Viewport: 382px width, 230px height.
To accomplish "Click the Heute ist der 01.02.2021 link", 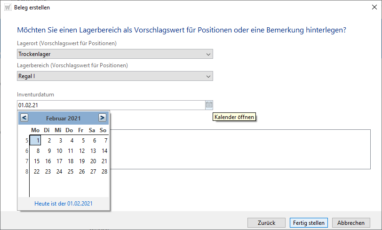I will [x=64, y=204].
